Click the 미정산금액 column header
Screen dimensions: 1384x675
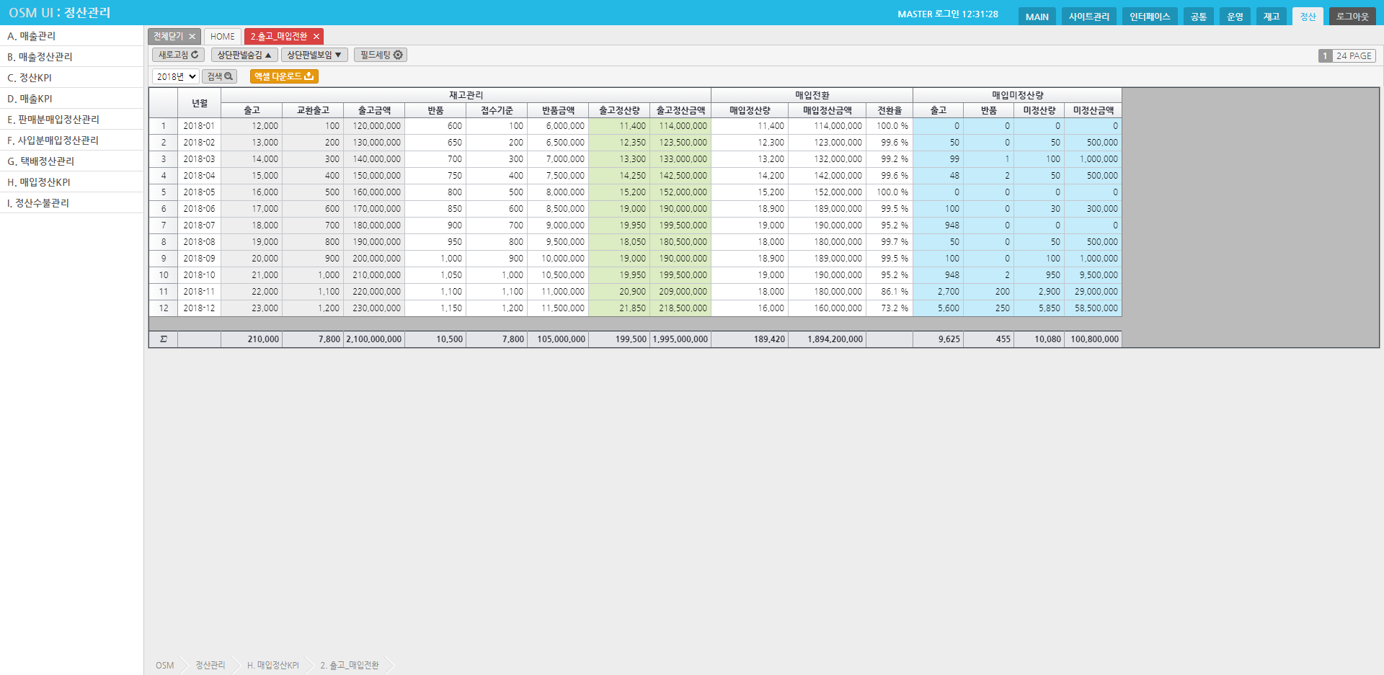tap(1094, 110)
